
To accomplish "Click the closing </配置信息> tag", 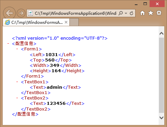I will coord(25,114).
